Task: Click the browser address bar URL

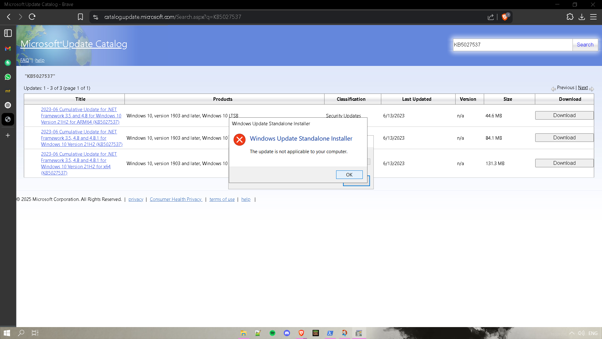Action: click(173, 17)
